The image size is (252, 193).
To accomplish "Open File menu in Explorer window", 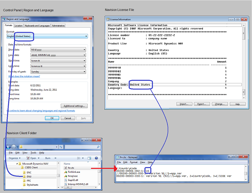I will 11,153.
